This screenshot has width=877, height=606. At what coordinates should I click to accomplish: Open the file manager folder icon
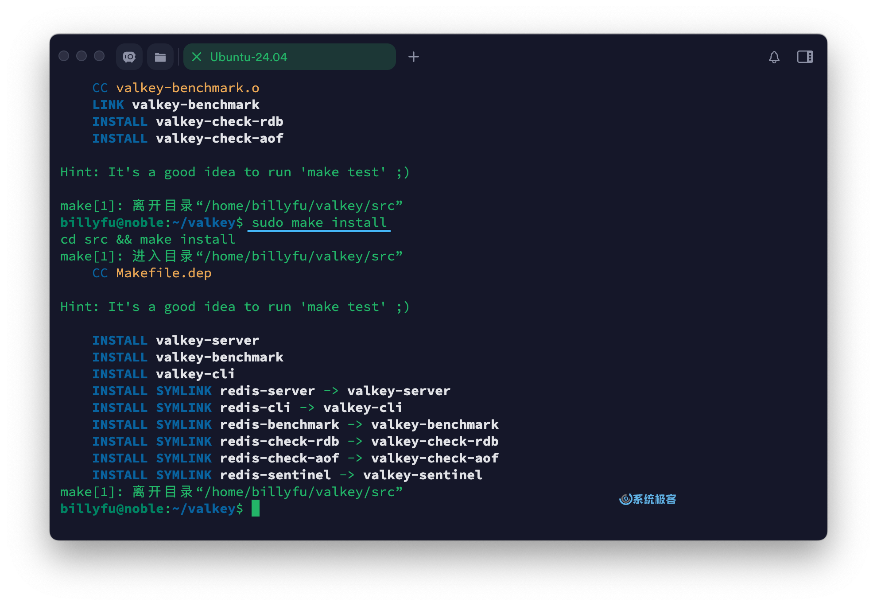(160, 57)
